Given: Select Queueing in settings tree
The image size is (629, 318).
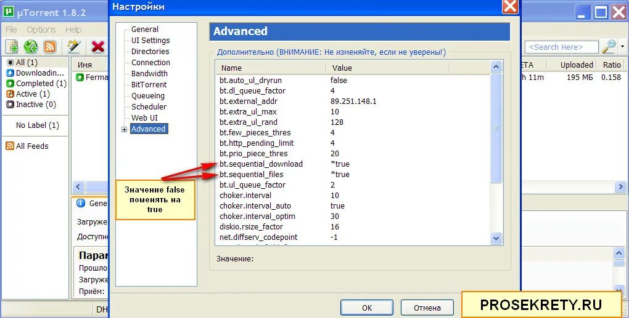Looking at the screenshot, I should (x=147, y=95).
